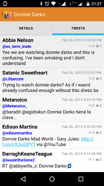Open the @iwasinthe2one2 handle
The width and height of the screenshot is (104, 186).
18,160
